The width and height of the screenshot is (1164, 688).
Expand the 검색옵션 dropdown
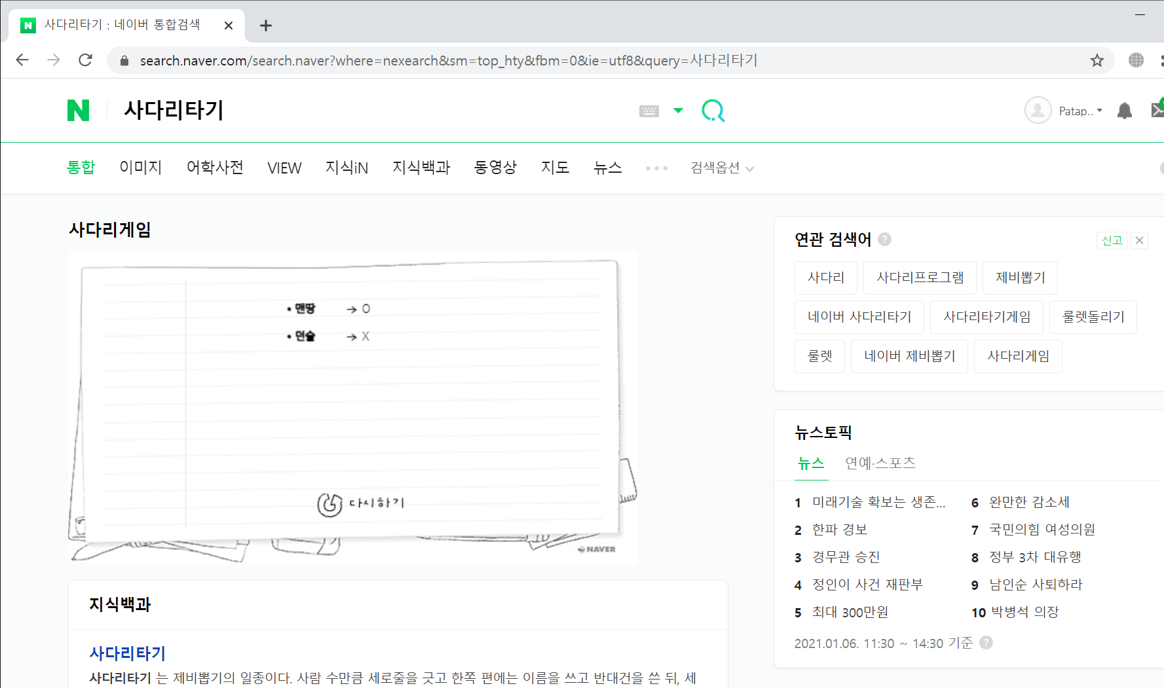point(722,168)
